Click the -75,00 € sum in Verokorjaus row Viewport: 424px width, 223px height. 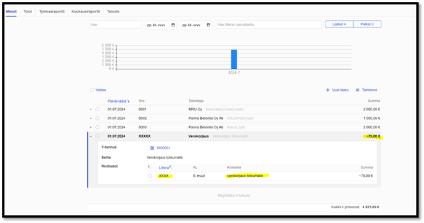(x=373, y=136)
